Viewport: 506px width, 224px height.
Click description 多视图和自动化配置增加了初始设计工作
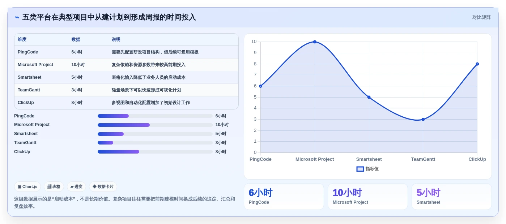(151, 103)
